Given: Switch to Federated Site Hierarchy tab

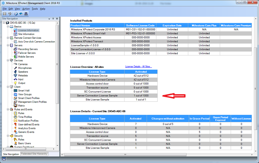Looking at the screenshot, I should [x=34, y=154].
